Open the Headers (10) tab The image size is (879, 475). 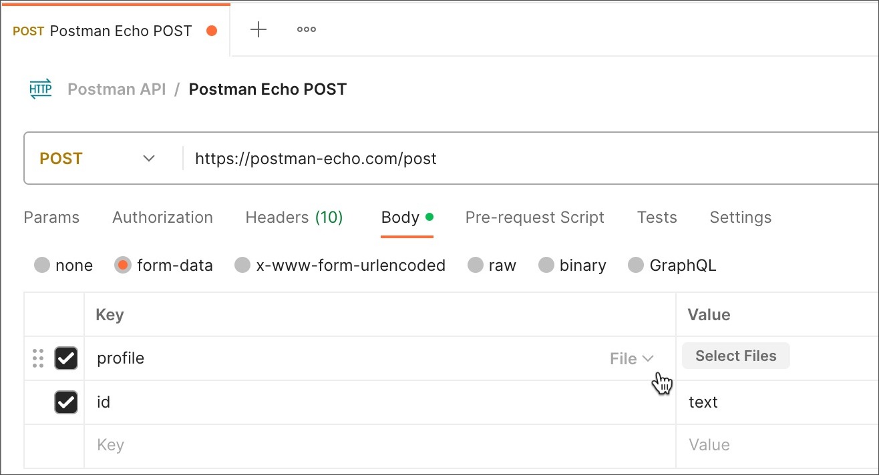point(294,217)
